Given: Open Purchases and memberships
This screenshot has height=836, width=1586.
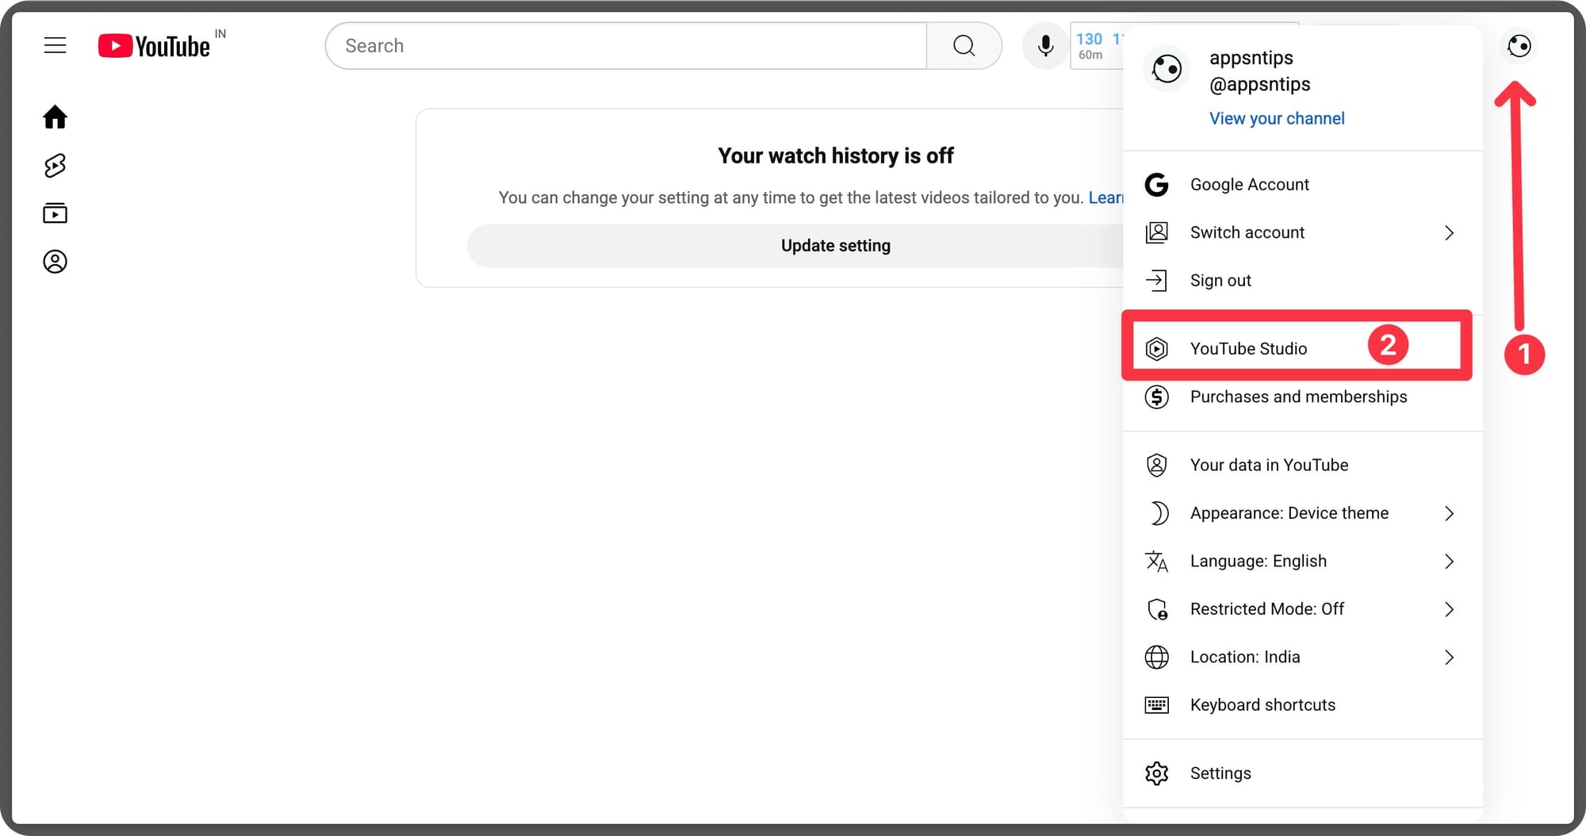Looking at the screenshot, I should coord(1298,397).
